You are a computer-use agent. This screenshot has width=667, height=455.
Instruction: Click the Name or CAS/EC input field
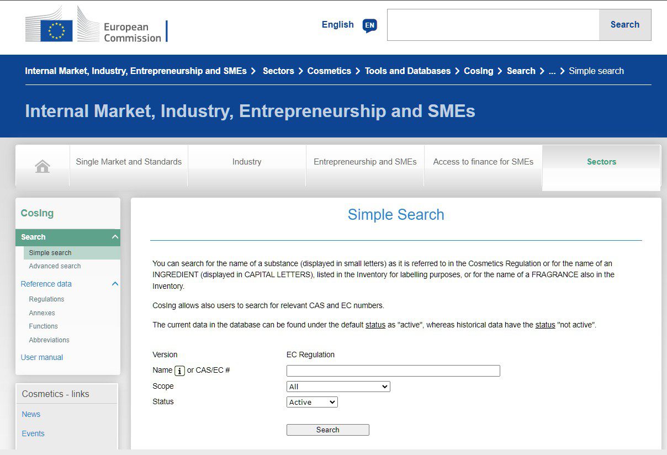(393, 371)
